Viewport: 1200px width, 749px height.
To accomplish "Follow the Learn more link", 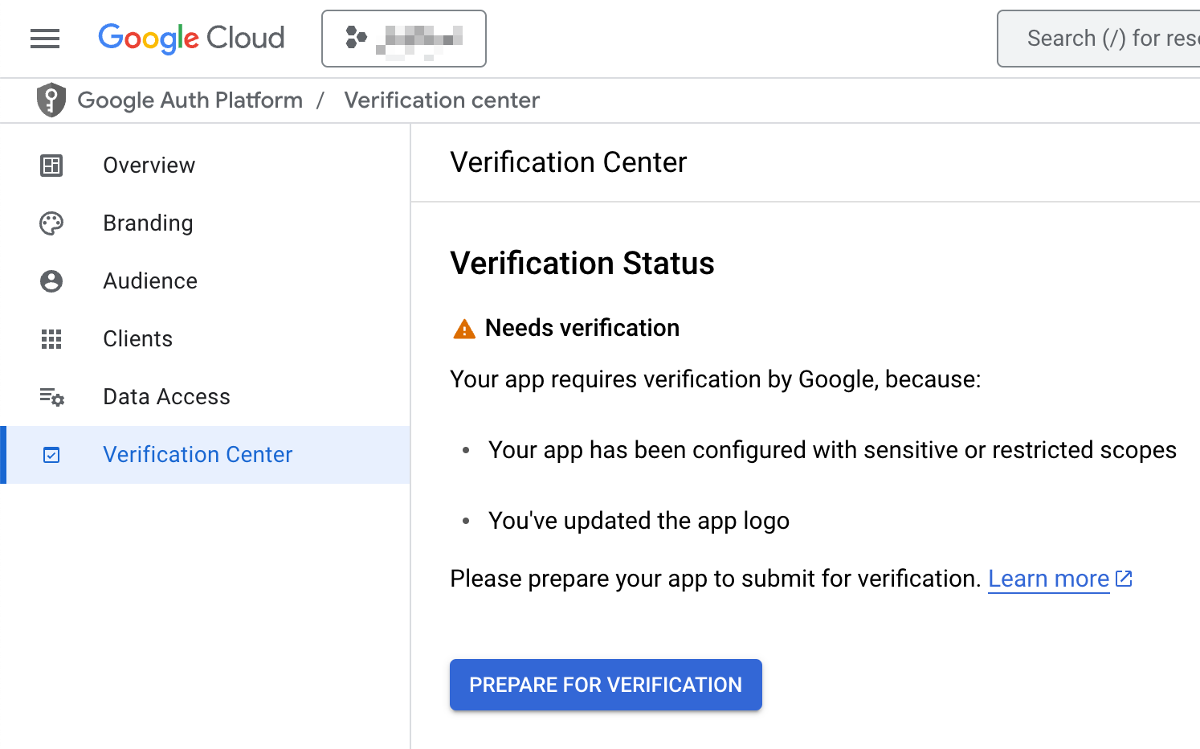I will [1049, 579].
